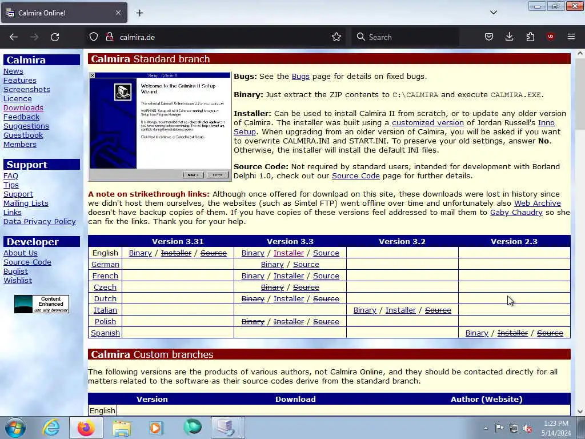585x439 pixels.
Task: Click the scrollbar down arrow
Action: pos(580,412)
